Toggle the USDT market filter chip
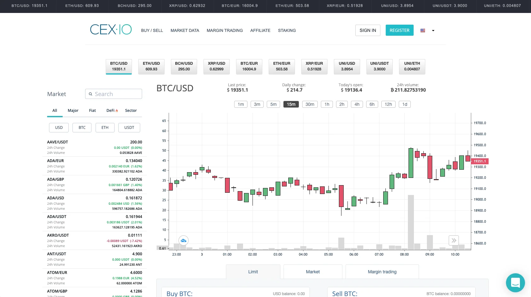The height and width of the screenshot is (297, 531). pos(129,127)
